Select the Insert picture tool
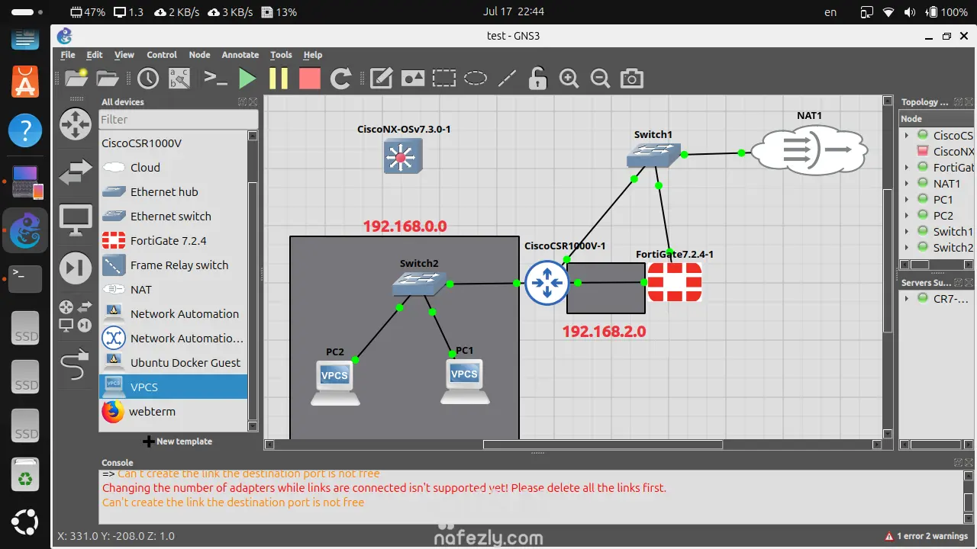This screenshot has width=977, height=549. point(413,78)
